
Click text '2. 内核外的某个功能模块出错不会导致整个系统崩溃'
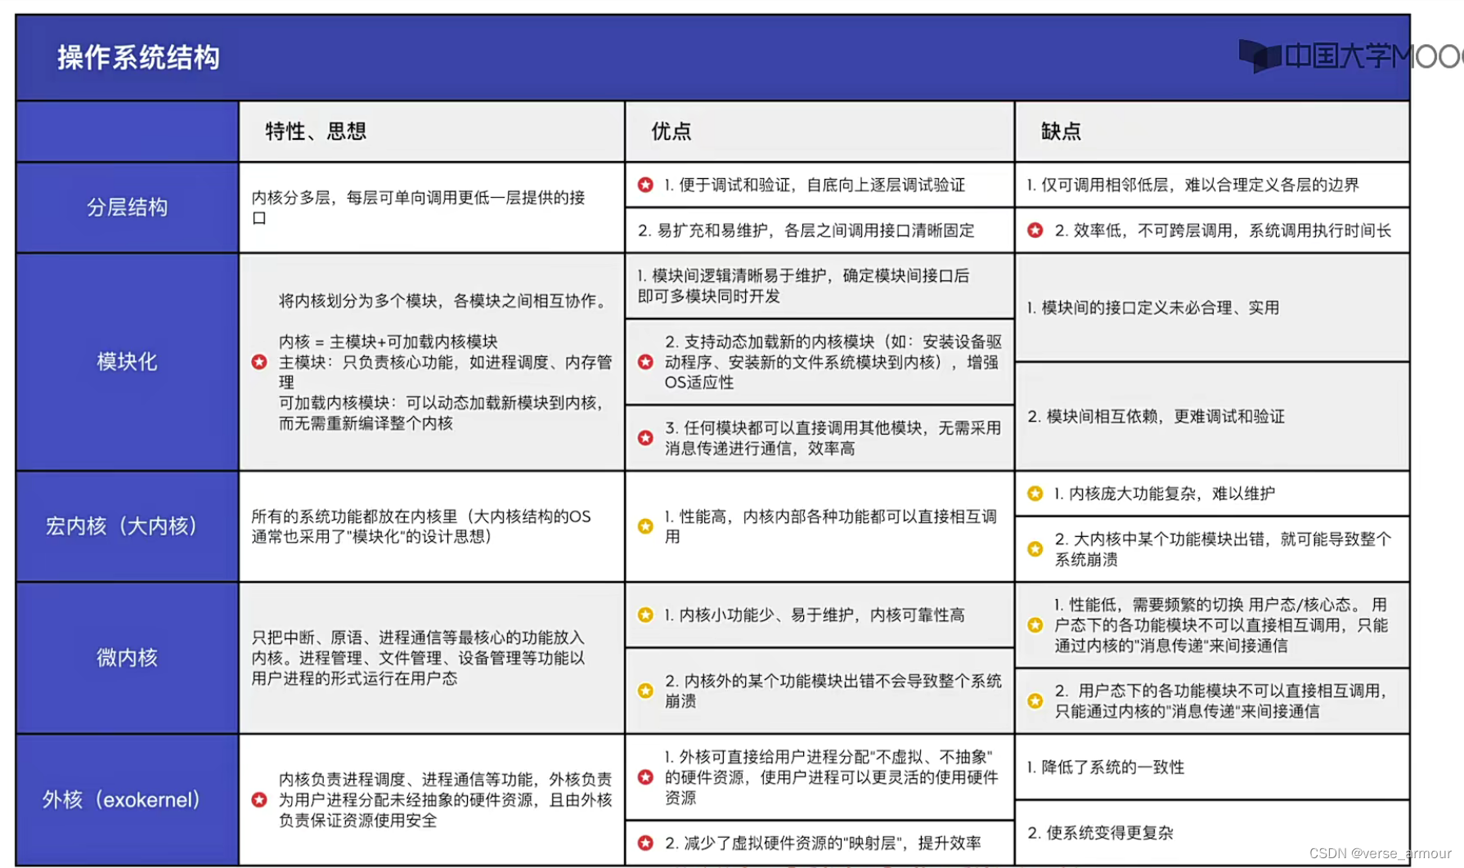(833, 691)
